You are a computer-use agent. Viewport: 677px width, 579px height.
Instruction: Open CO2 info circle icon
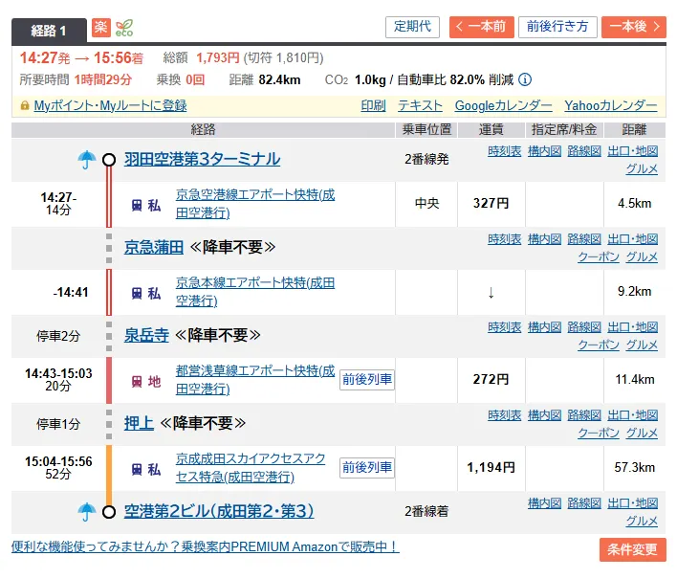(525, 79)
